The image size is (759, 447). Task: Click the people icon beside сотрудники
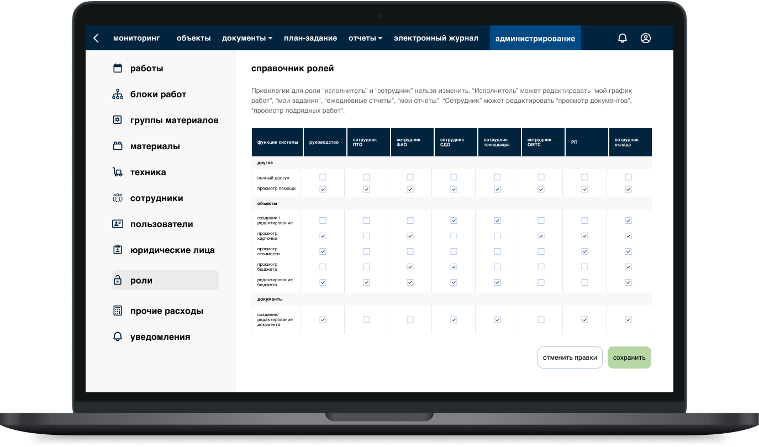(x=117, y=198)
